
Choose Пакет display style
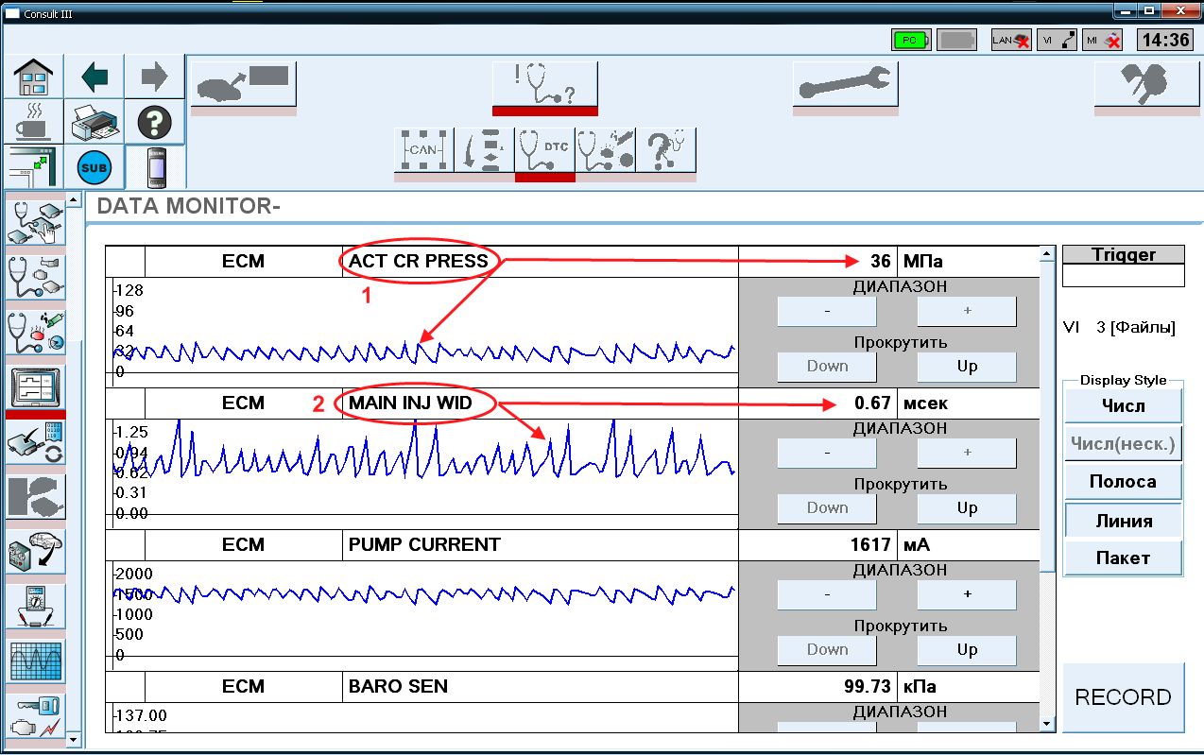coord(1124,558)
